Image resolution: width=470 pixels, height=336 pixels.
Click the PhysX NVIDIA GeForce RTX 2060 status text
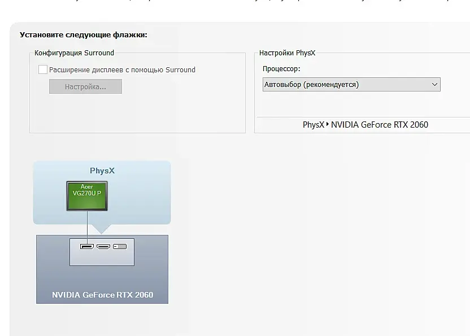[365, 125]
